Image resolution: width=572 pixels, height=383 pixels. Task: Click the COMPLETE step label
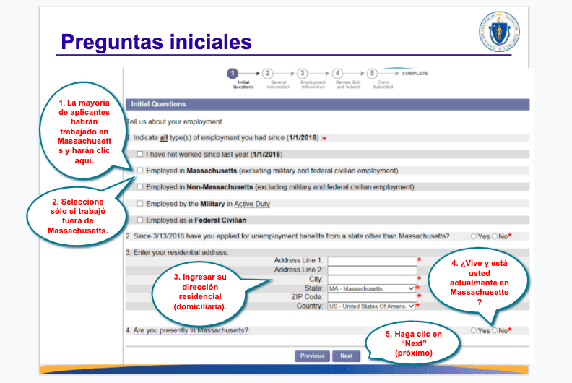point(415,74)
